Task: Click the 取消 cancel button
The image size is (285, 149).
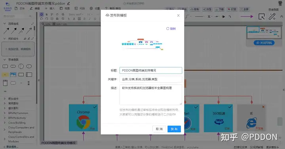Action: point(159,129)
